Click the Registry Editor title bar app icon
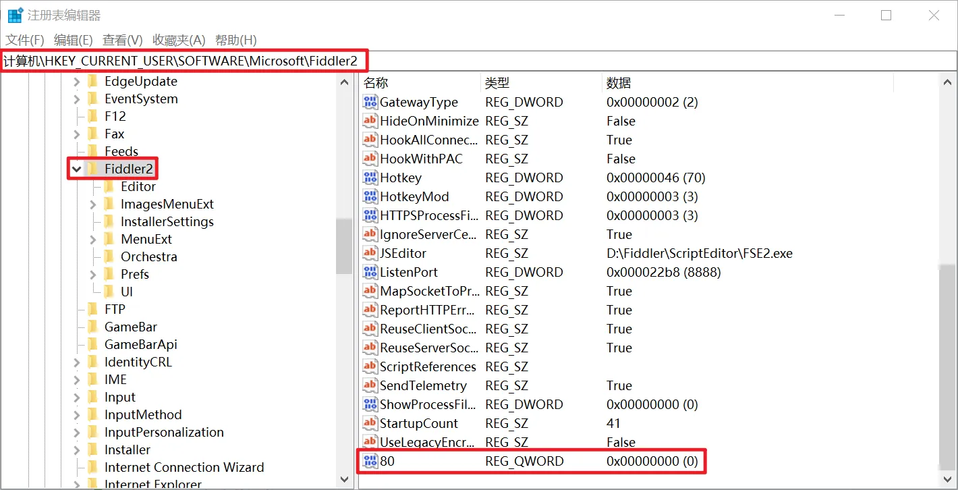958x490 pixels. (15, 15)
